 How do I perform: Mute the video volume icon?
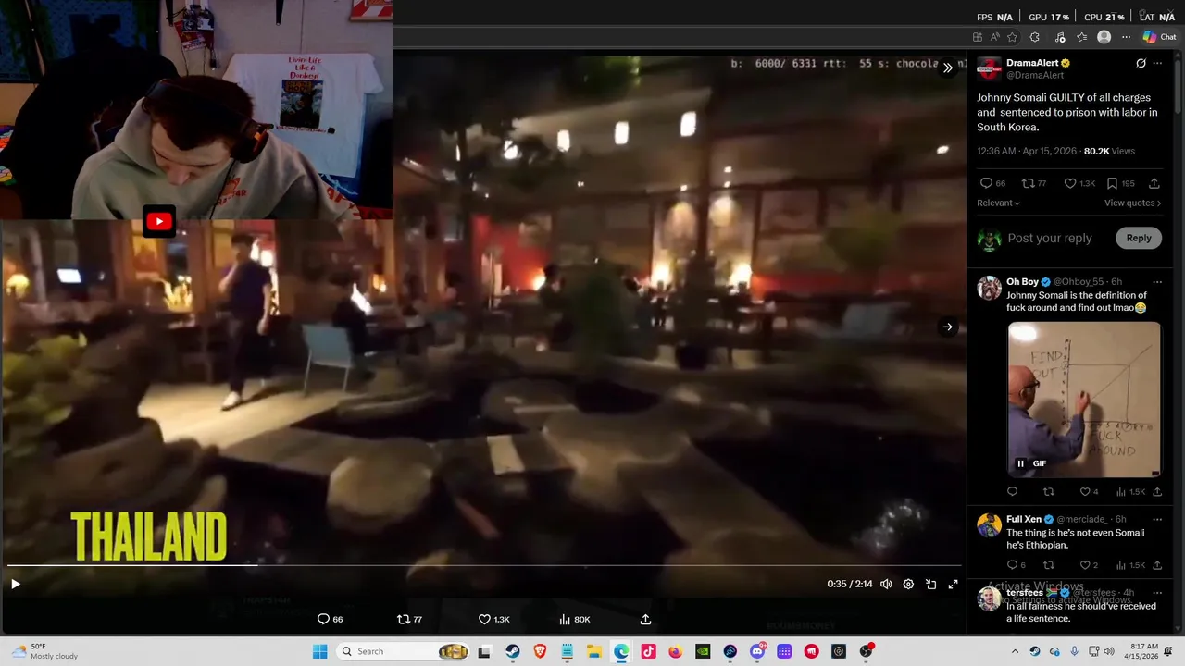click(x=886, y=584)
